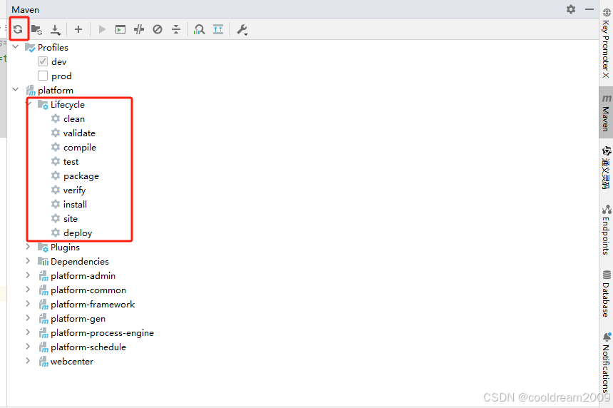
Task: Toggle skip tests mode icon
Action: [x=158, y=29]
